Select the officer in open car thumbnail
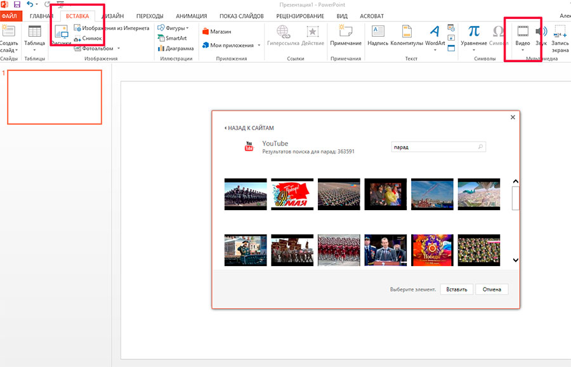This screenshot has height=367, width=571. (246, 250)
